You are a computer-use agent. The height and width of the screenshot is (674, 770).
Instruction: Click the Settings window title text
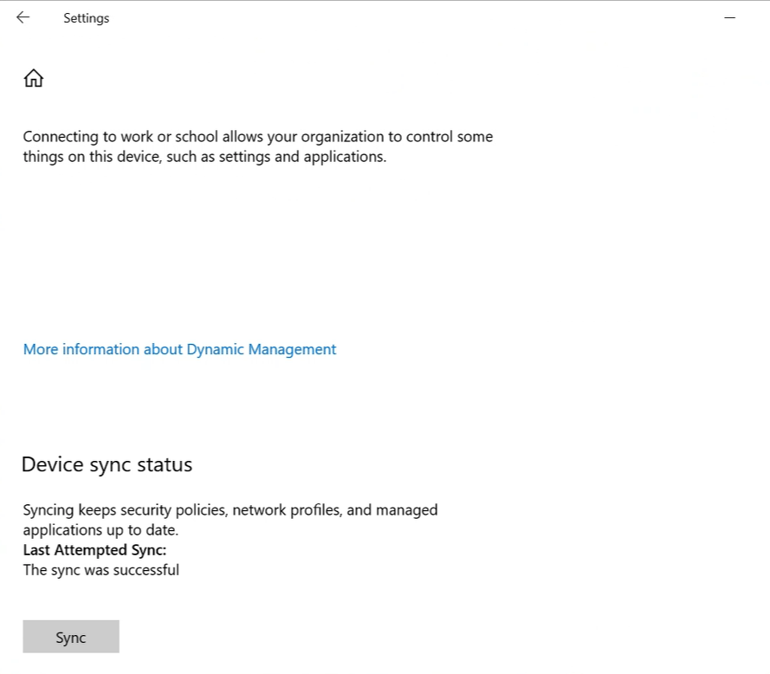86,18
